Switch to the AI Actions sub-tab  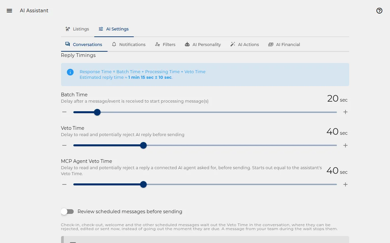tap(245, 44)
